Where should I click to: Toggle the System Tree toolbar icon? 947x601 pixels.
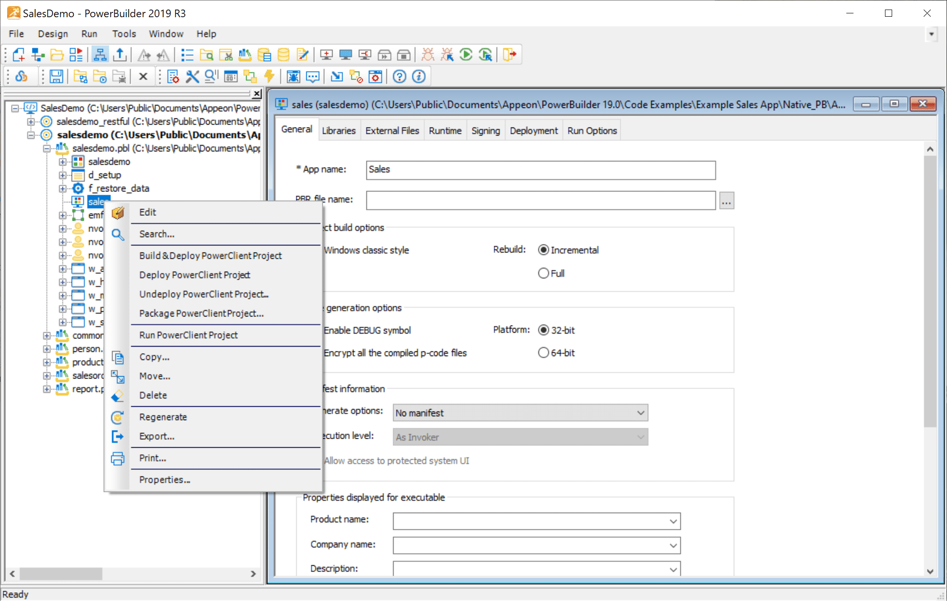click(100, 55)
